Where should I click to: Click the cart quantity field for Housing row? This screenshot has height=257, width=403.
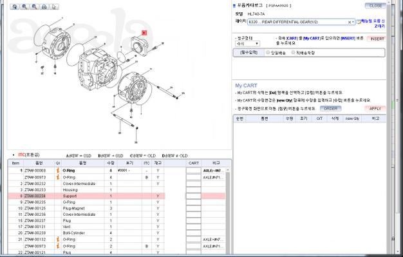tap(194, 190)
